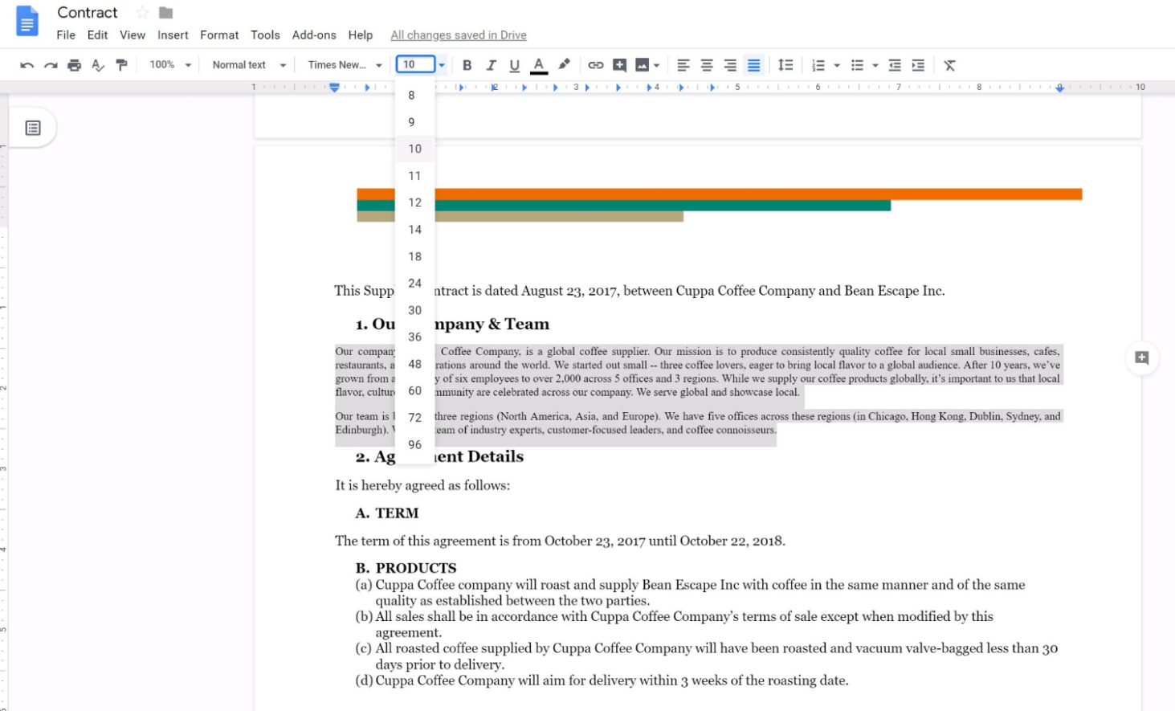
Task: Open the Times New font dropdown
Action: pos(345,64)
